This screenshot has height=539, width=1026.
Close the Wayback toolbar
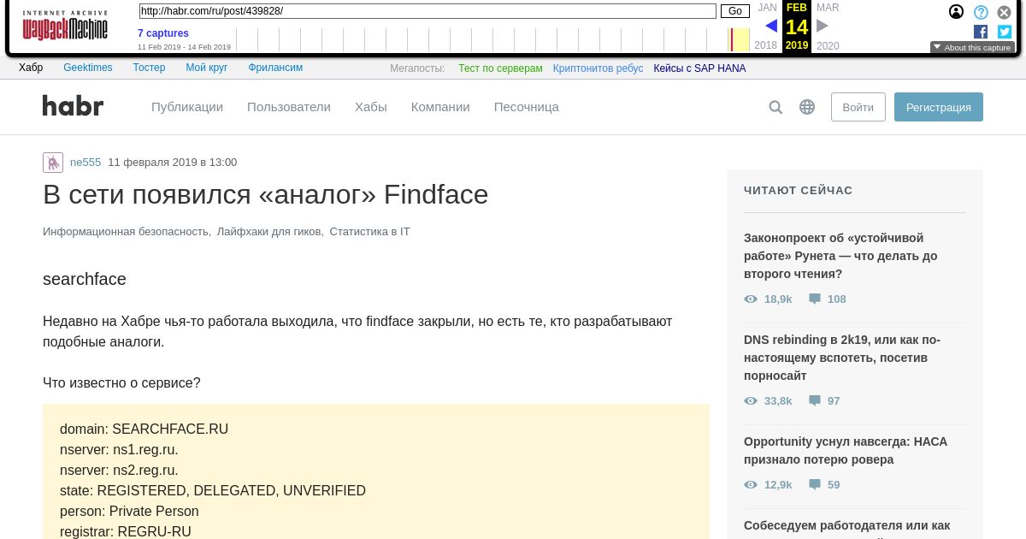coord(1005,12)
